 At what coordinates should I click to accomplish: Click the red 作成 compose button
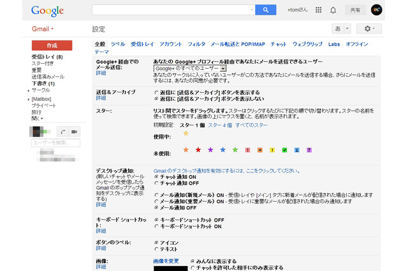52,45
